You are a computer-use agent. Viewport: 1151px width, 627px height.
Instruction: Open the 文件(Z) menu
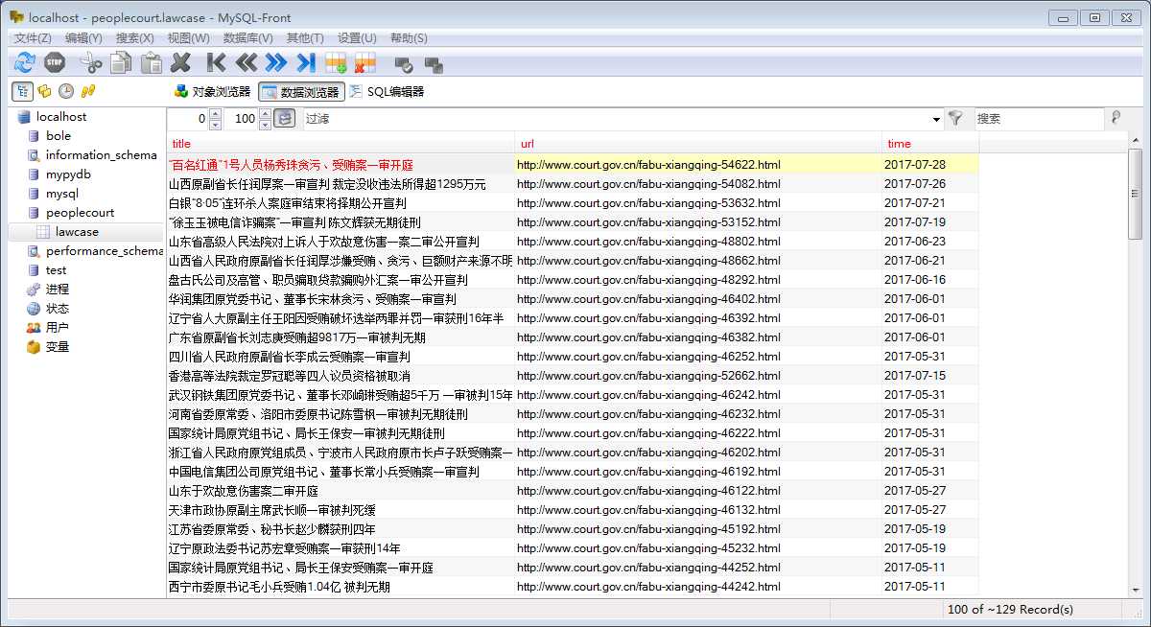(33, 37)
